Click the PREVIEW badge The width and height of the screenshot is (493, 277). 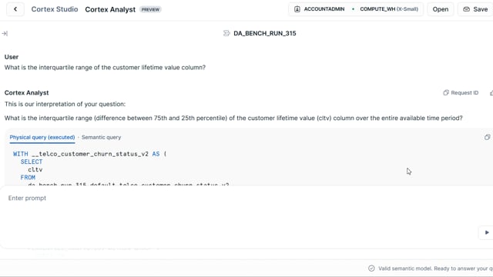tap(150, 9)
